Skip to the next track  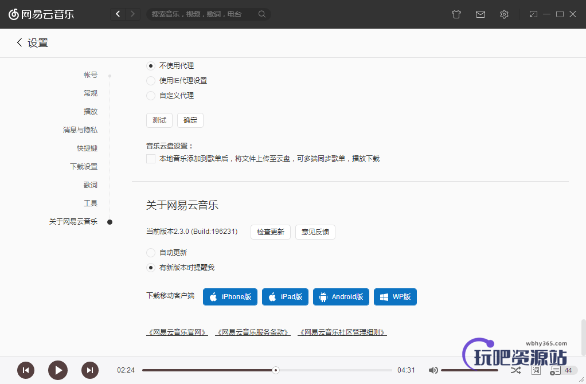(x=90, y=370)
